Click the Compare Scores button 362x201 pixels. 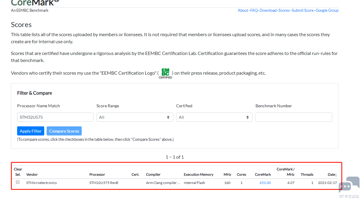tap(64, 131)
